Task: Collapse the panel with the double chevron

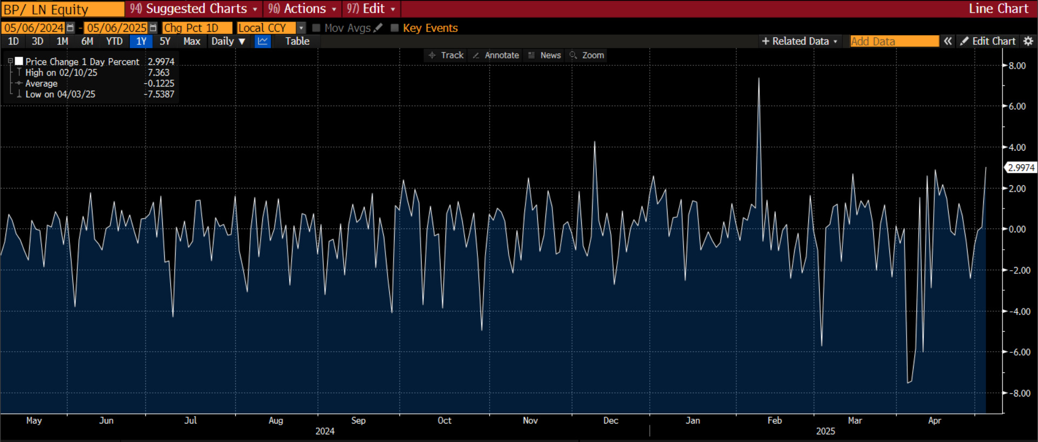Action: coord(948,41)
